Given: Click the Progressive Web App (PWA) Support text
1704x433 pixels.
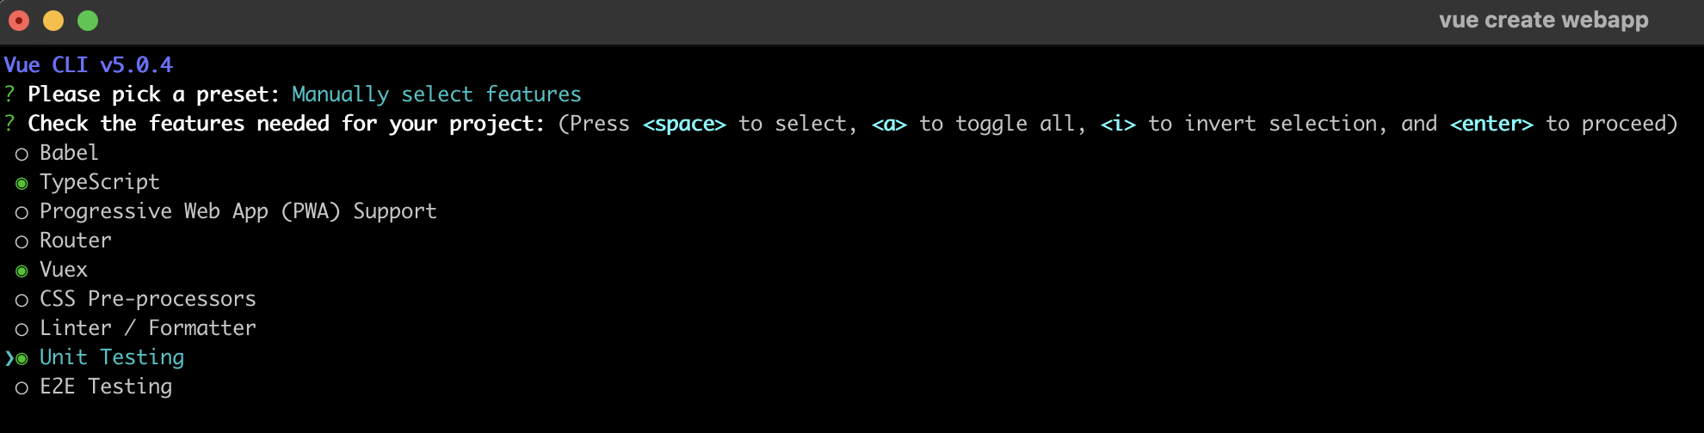Looking at the screenshot, I should point(238,211).
